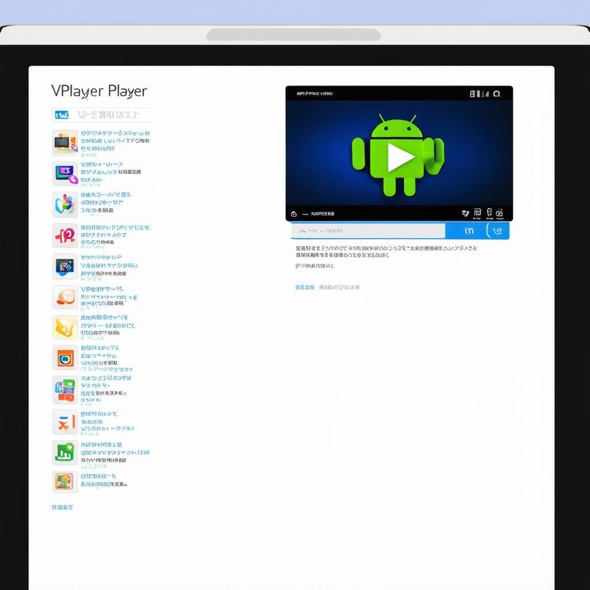Open the green chart app icon
Image resolution: width=590 pixels, height=590 pixels.
point(65,453)
